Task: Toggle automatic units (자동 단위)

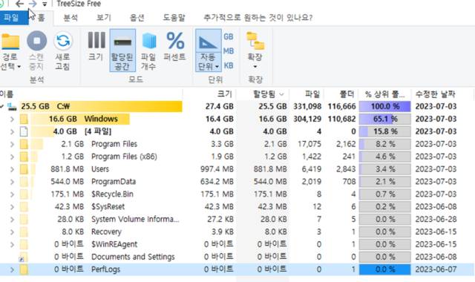Action: (208, 50)
